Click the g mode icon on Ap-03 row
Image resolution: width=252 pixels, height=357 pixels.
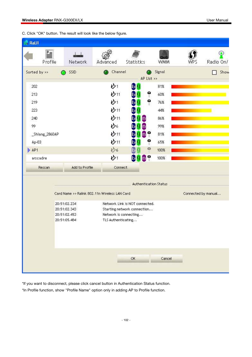(x=138, y=142)
